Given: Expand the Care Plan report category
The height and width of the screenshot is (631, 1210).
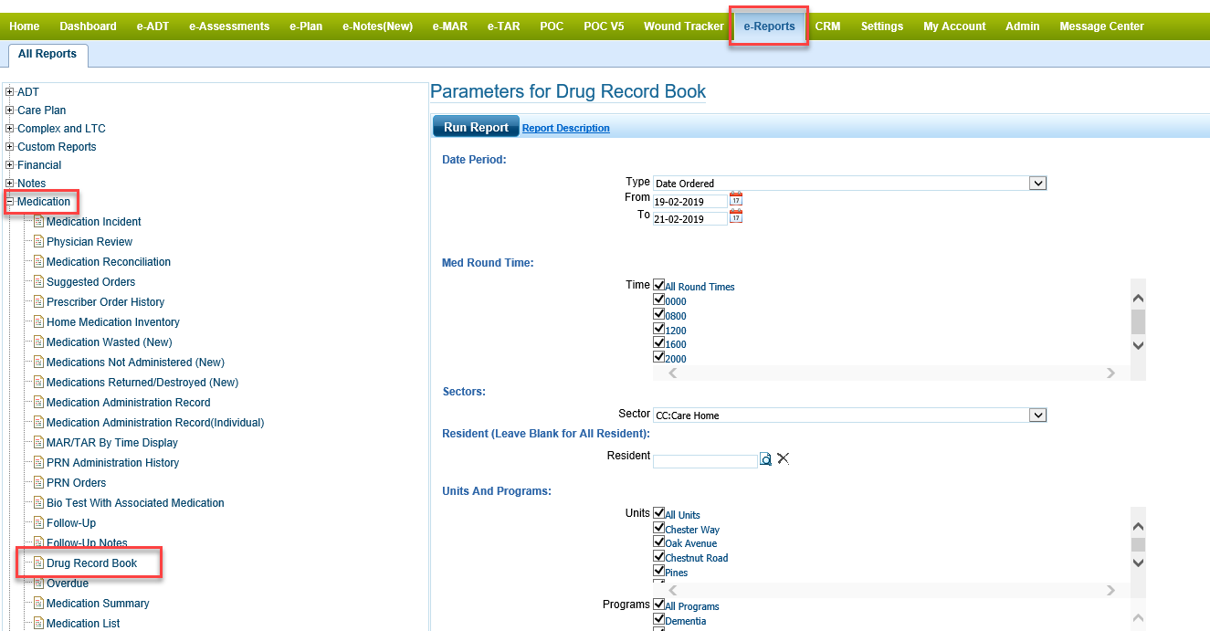Looking at the screenshot, I should coord(10,110).
